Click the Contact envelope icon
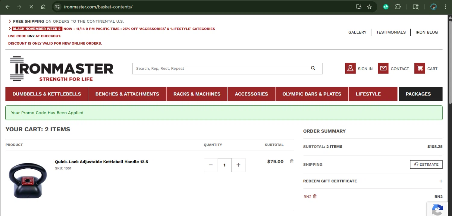The width and height of the screenshot is (452, 216). coord(383,68)
